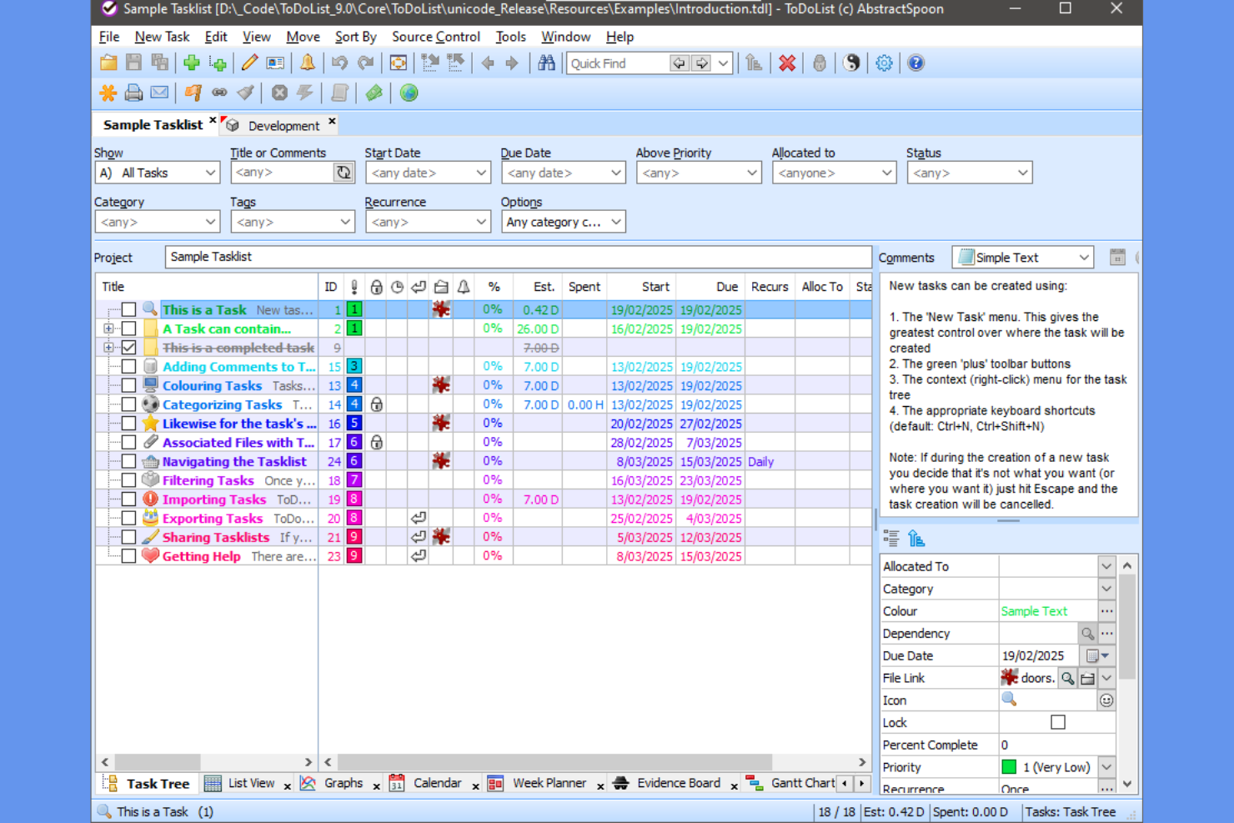
Task: Open the Status filter dropdown
Action: point(1023,173)
